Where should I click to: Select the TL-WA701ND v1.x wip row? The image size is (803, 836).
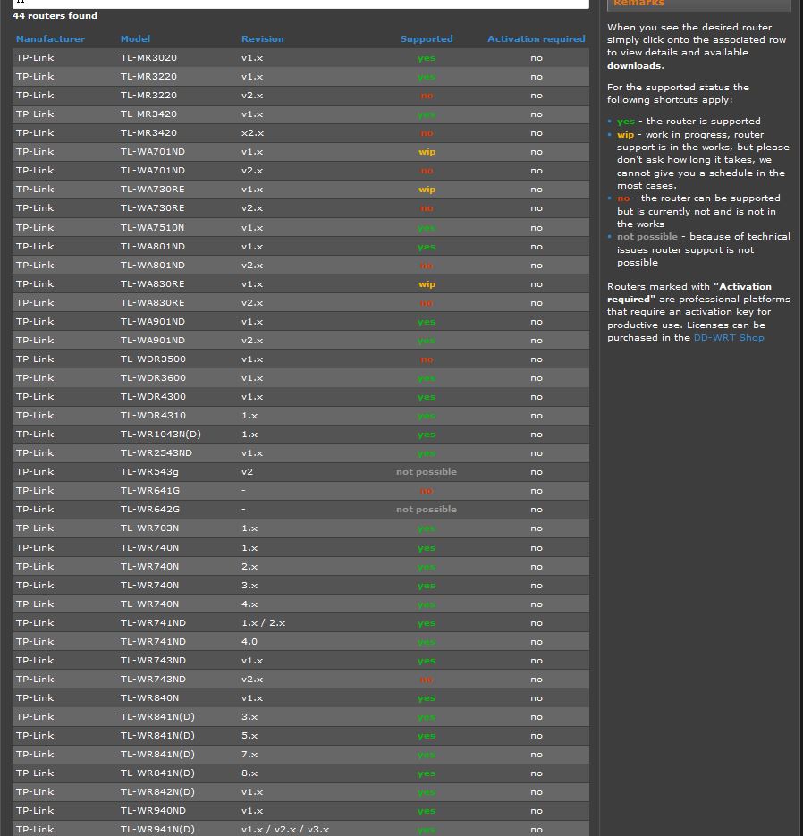pos(300,152)
